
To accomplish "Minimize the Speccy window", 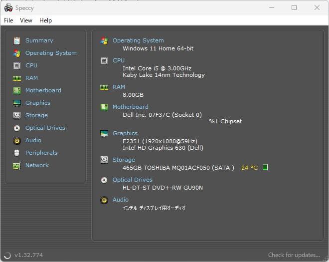I will [272, 7].
